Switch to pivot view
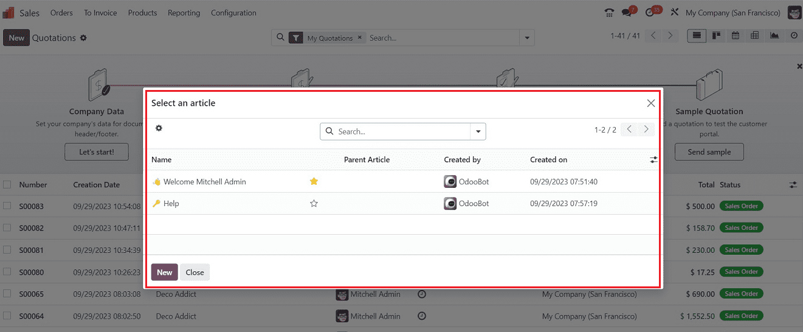 (x=755, y=36)
